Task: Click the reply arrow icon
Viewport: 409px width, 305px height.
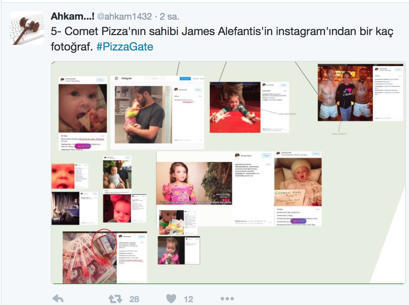Action: [58, 299]
